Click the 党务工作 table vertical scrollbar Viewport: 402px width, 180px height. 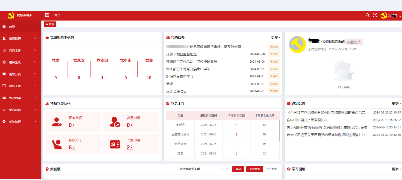[x=279, y=131]
